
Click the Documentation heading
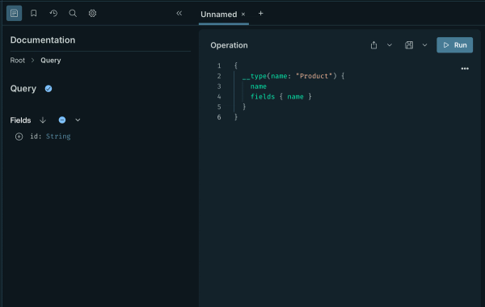[x=43, y=40]
